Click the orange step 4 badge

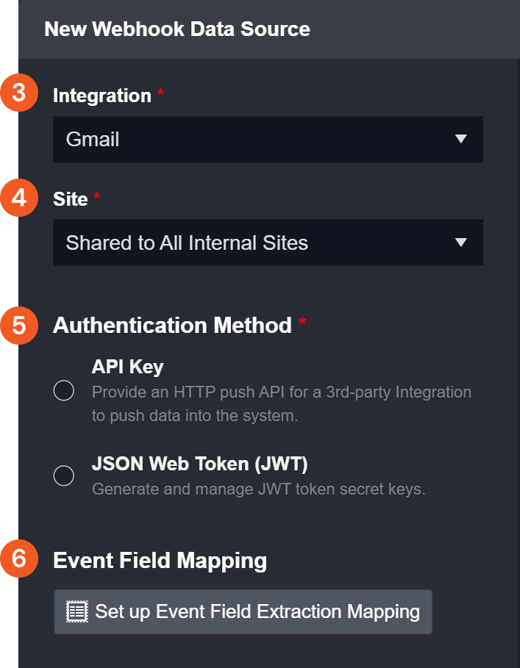pos(19,198)
